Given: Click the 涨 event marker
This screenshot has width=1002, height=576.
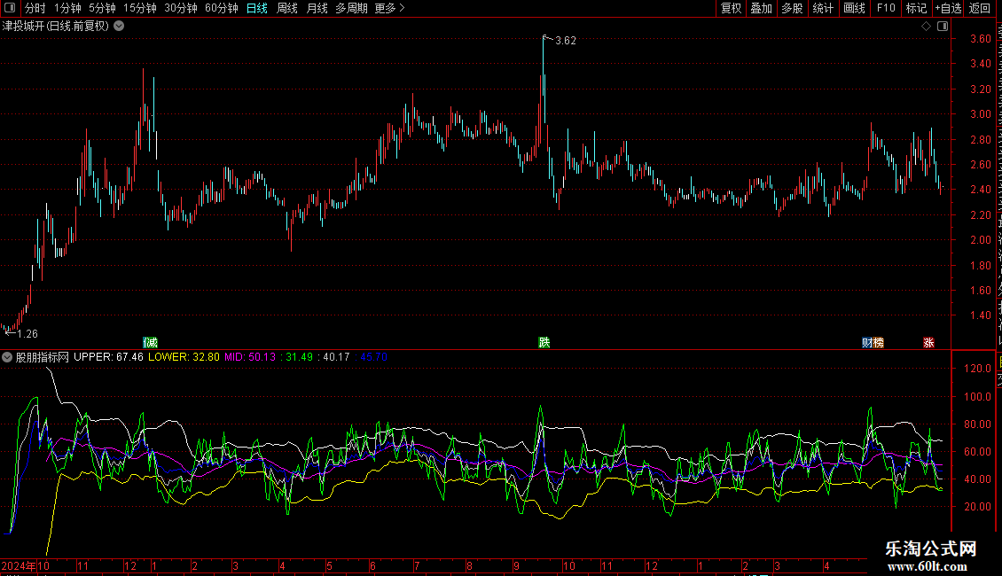Looking at the screenshot, I should (x=928, y=342).
